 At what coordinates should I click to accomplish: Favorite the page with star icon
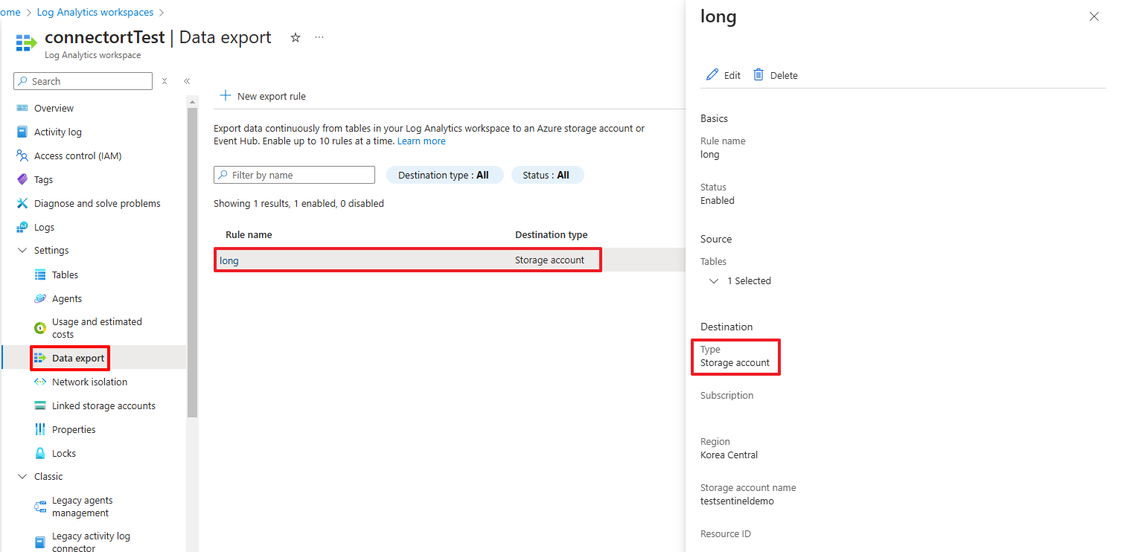pos(296,37)
